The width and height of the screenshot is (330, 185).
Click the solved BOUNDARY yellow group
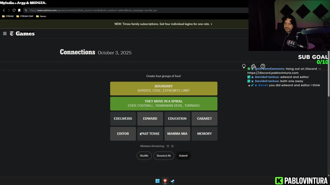click(164, 88)
